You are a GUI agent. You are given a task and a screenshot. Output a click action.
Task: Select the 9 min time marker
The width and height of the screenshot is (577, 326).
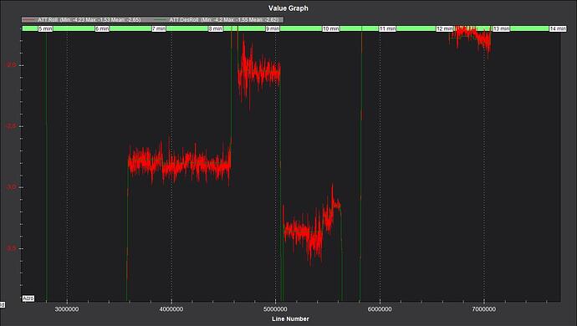(273, 28)
